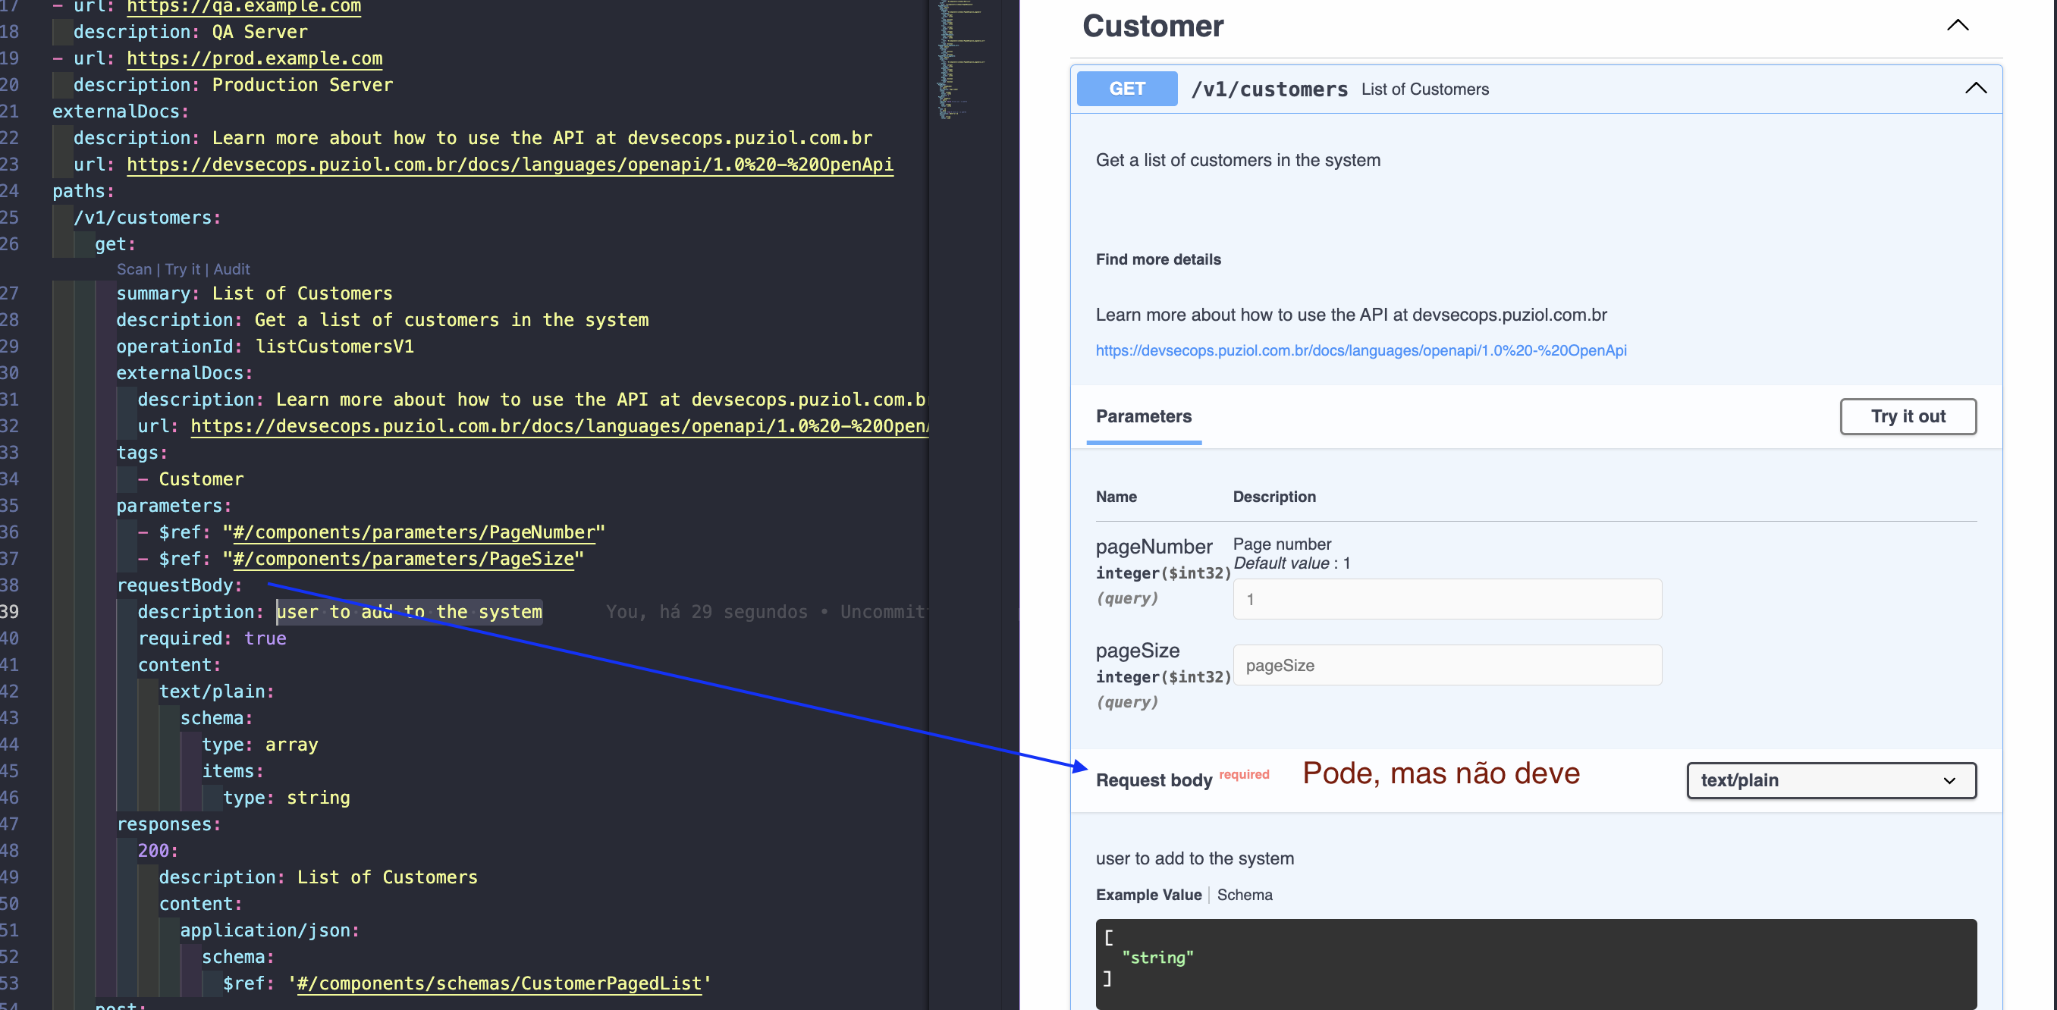
Task: Switch to the Schema tab
Action: 1244,895
